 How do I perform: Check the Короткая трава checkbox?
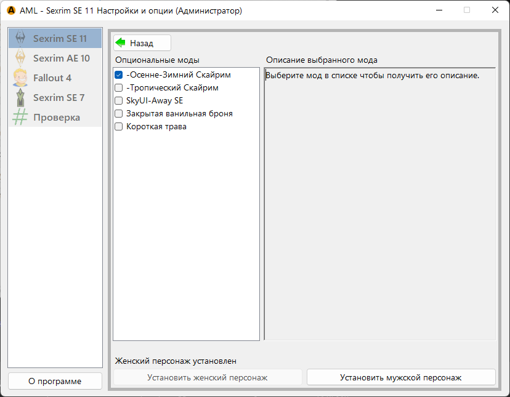pos(119,127)
